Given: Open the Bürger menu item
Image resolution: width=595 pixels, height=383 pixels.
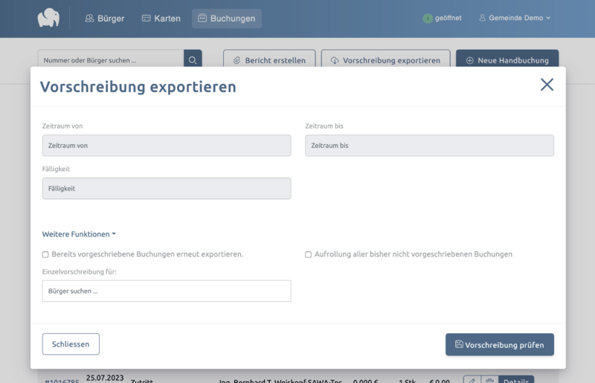Looking at the screenshot, I should point(105,18).
